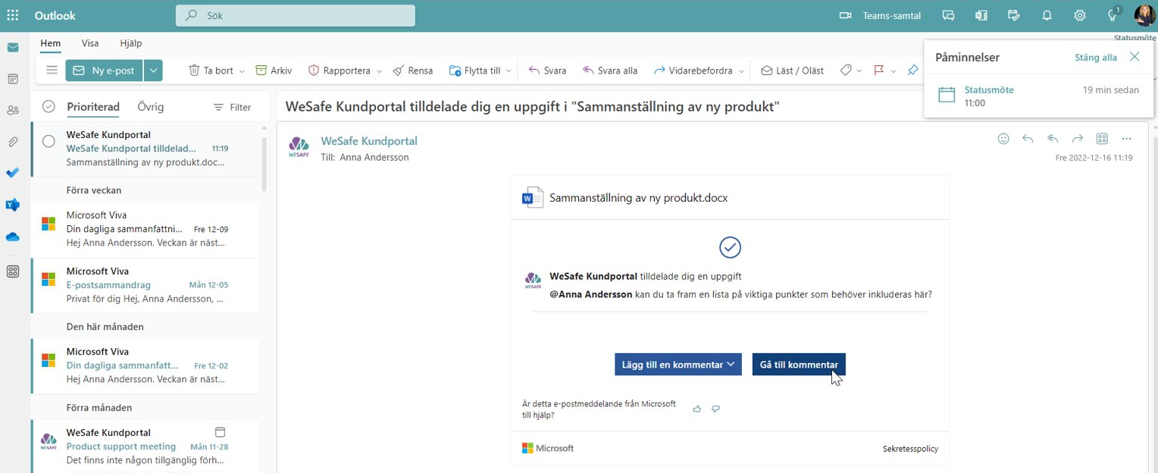Switch to the Övrig inbox tab
Image resolution: width=1158 pixels, height=473 pixels.
click(151, 107)
